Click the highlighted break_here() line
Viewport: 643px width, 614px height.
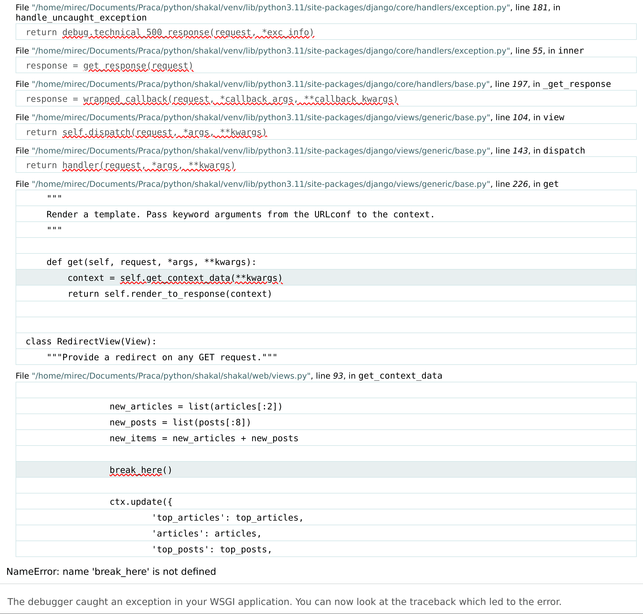tap(141, 470)
